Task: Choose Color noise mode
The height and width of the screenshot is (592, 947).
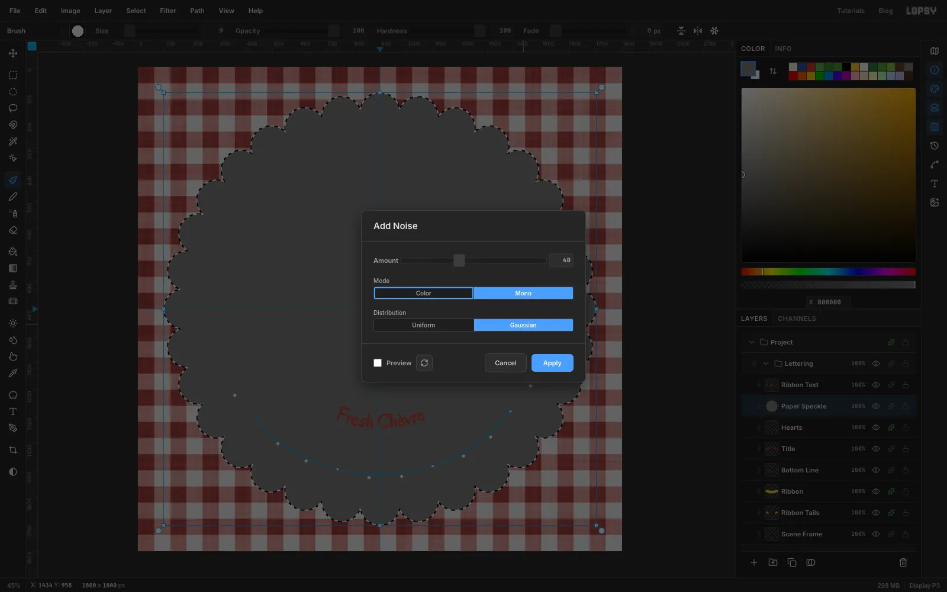Action: tap(424, 293)
